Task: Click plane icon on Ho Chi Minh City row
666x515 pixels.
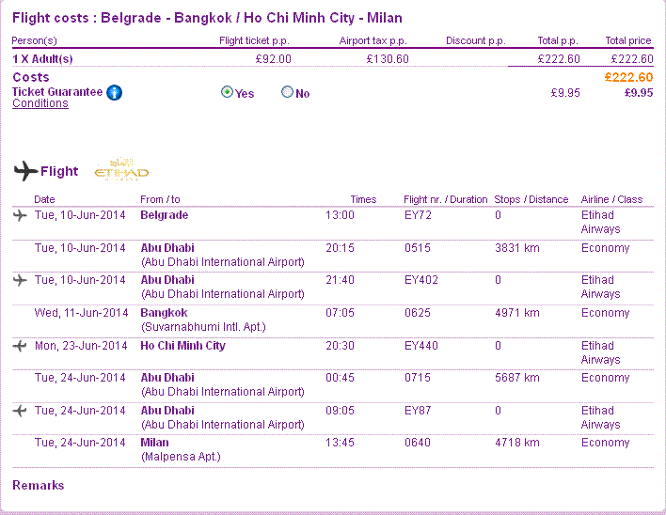Action: [x=21, y=346]
